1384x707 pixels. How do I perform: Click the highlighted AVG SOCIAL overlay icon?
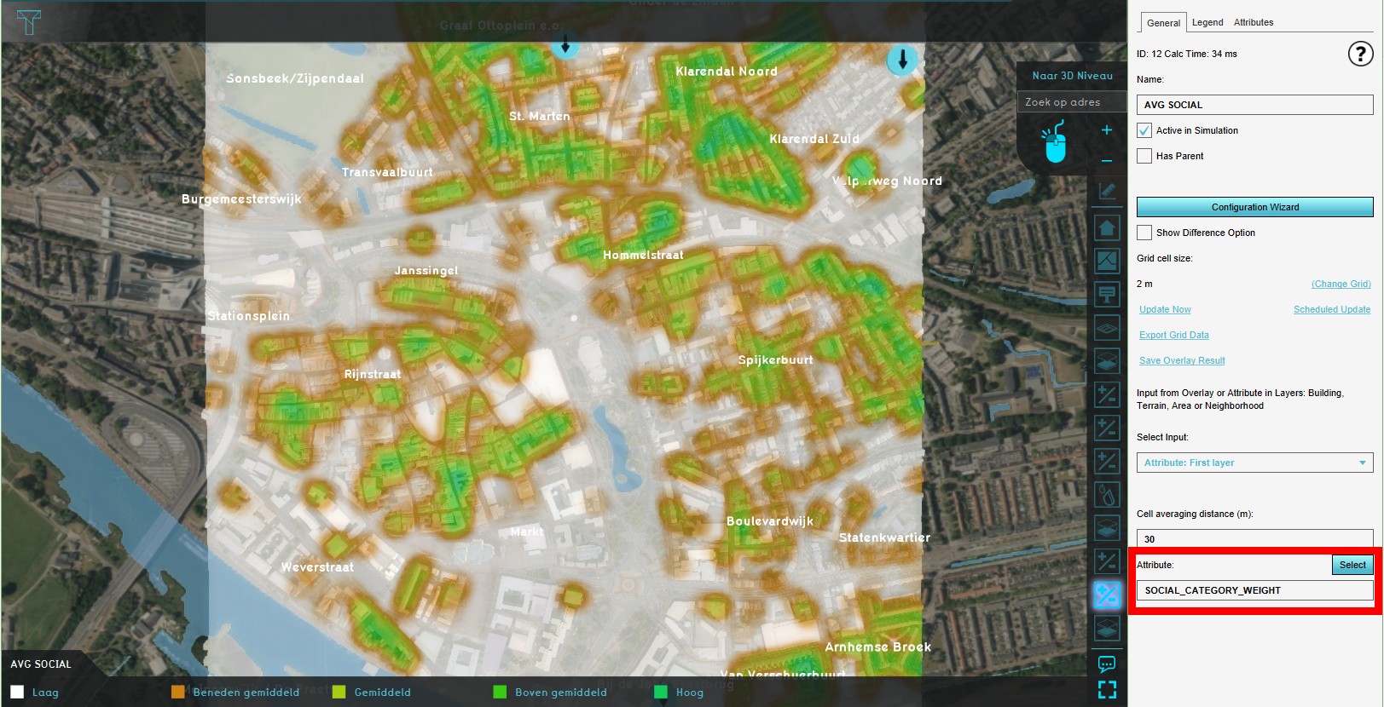point(1107,595)
